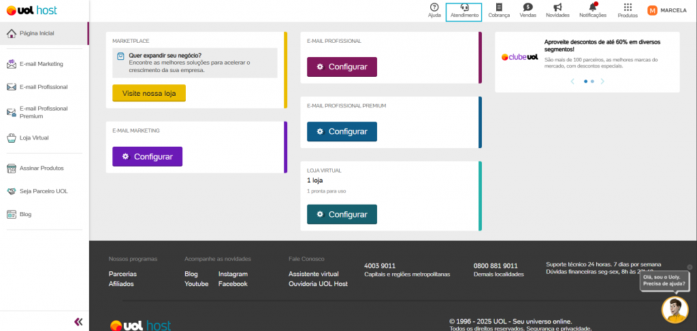
Task: Click the orange M avatar for Marcela
Action: tap(652, 11)
